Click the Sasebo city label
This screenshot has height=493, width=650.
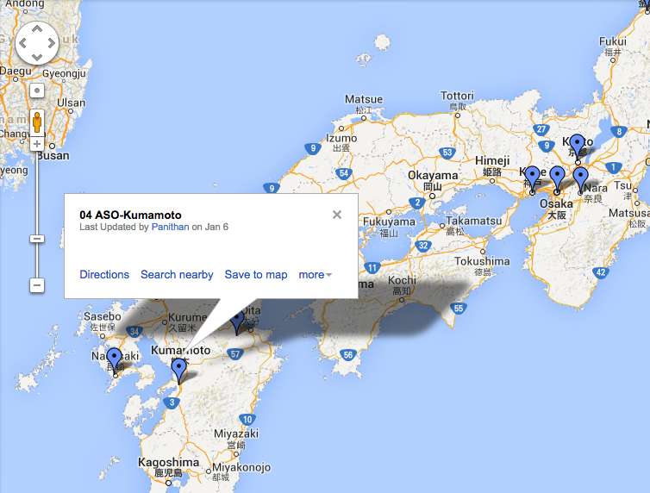pyautogui.click(x=103, y=316)
